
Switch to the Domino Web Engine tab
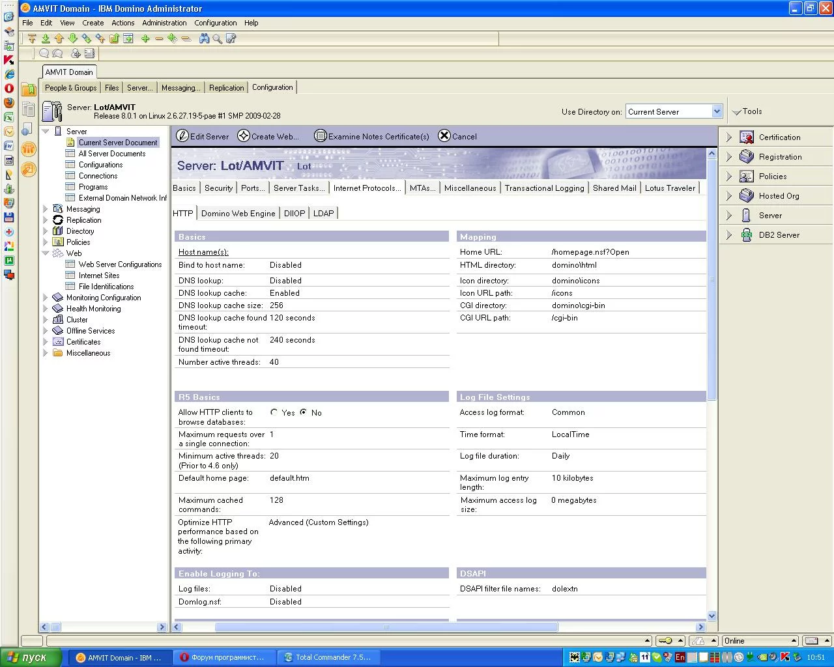coord(238,214)
